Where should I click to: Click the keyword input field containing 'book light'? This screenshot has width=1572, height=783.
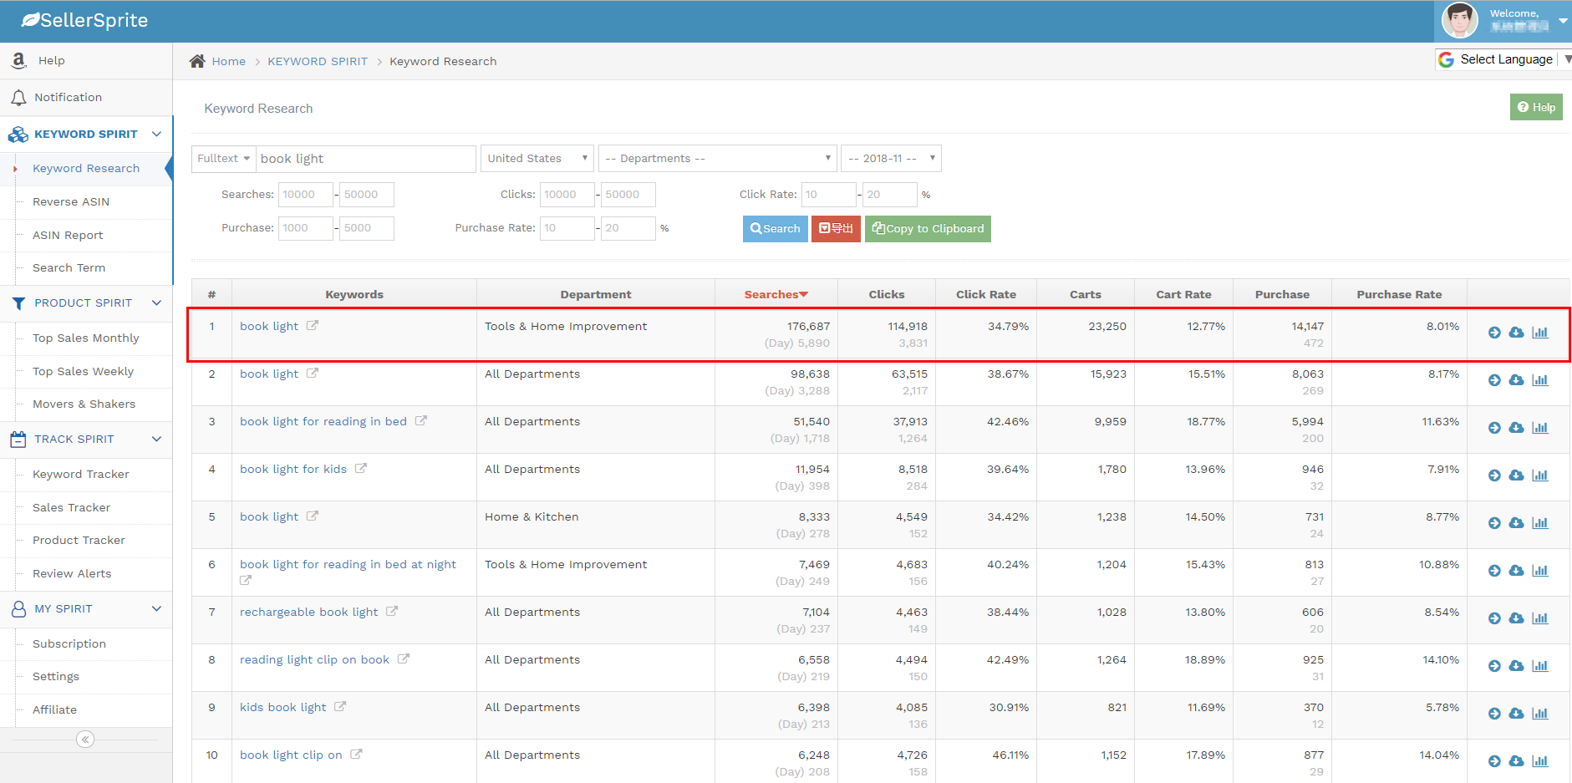365,159
